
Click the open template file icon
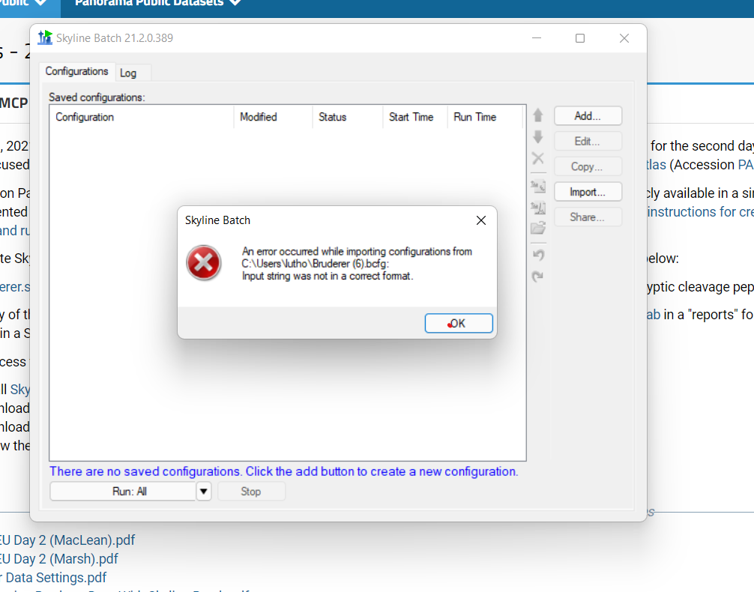coord(537,187)
